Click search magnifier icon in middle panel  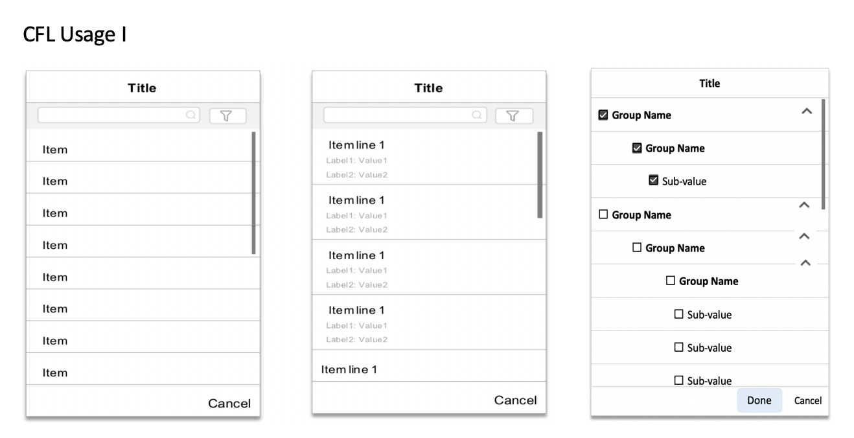tap(477, 115)
